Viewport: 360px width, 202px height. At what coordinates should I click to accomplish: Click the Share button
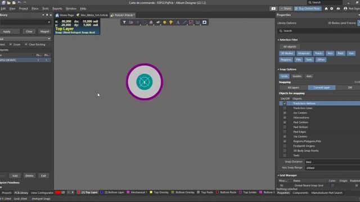(x=286, y=8)
